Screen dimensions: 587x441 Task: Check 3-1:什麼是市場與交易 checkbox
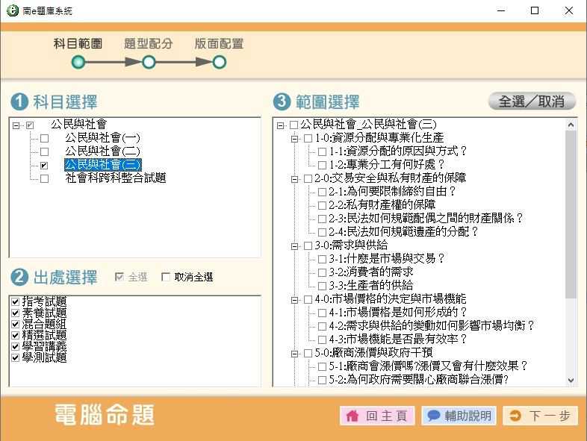(322, 259)
